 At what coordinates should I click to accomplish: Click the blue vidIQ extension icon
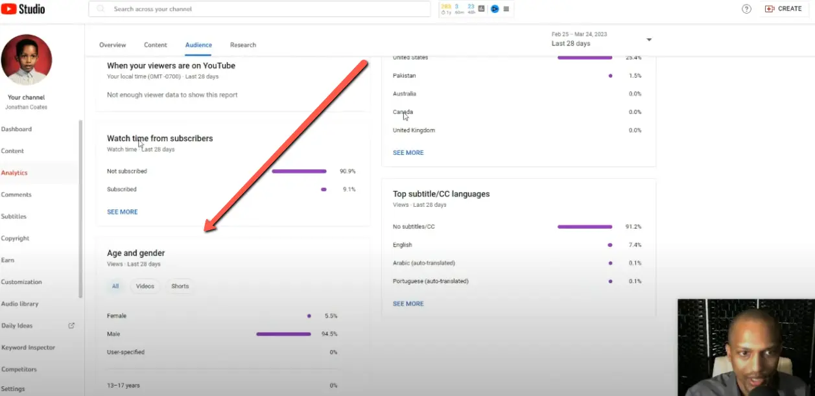click(495, 9)
